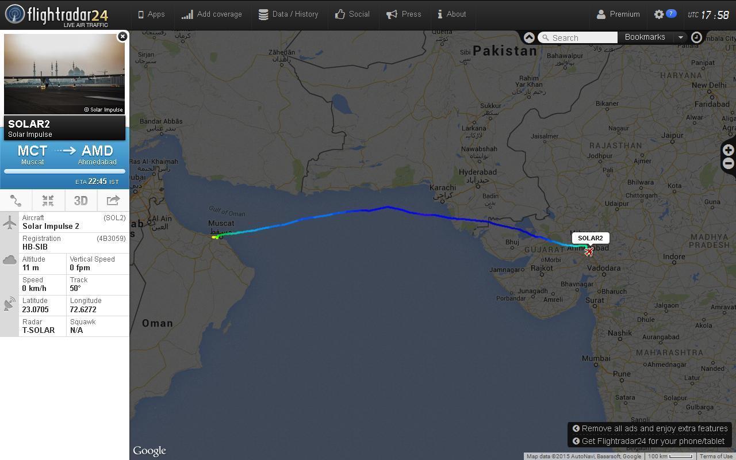The height and width of the screenshot is (460, 736).
Task: Open the Data / History menu
Action: pos(288,14)
